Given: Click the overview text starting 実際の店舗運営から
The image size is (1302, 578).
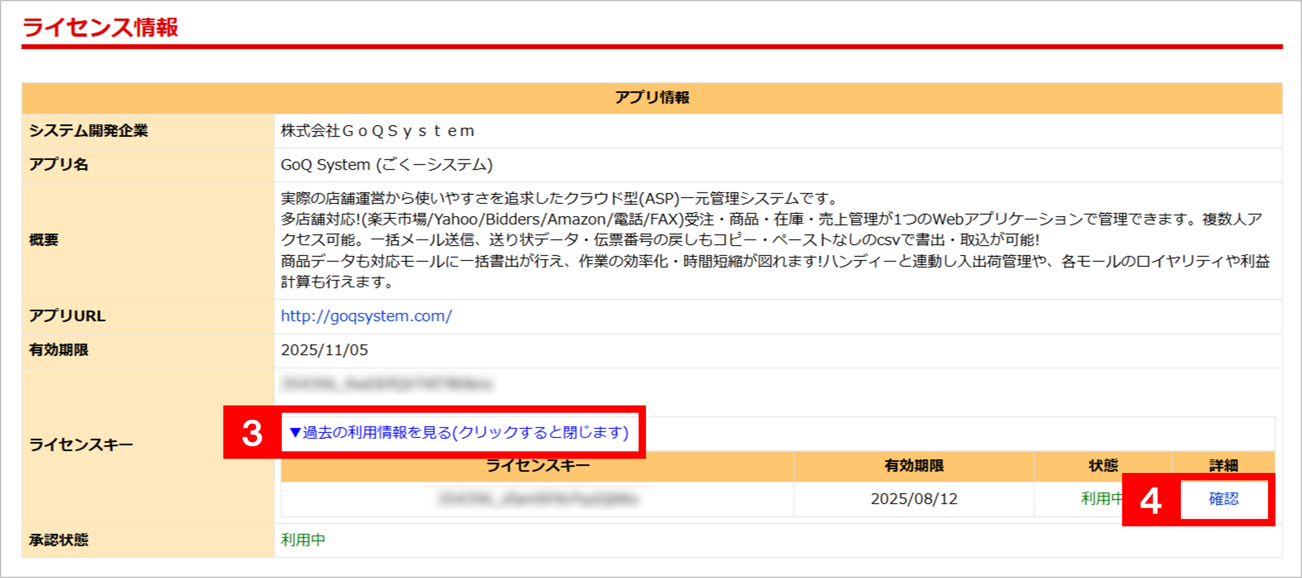Looking at the screenshot, I should pos(775,240).
